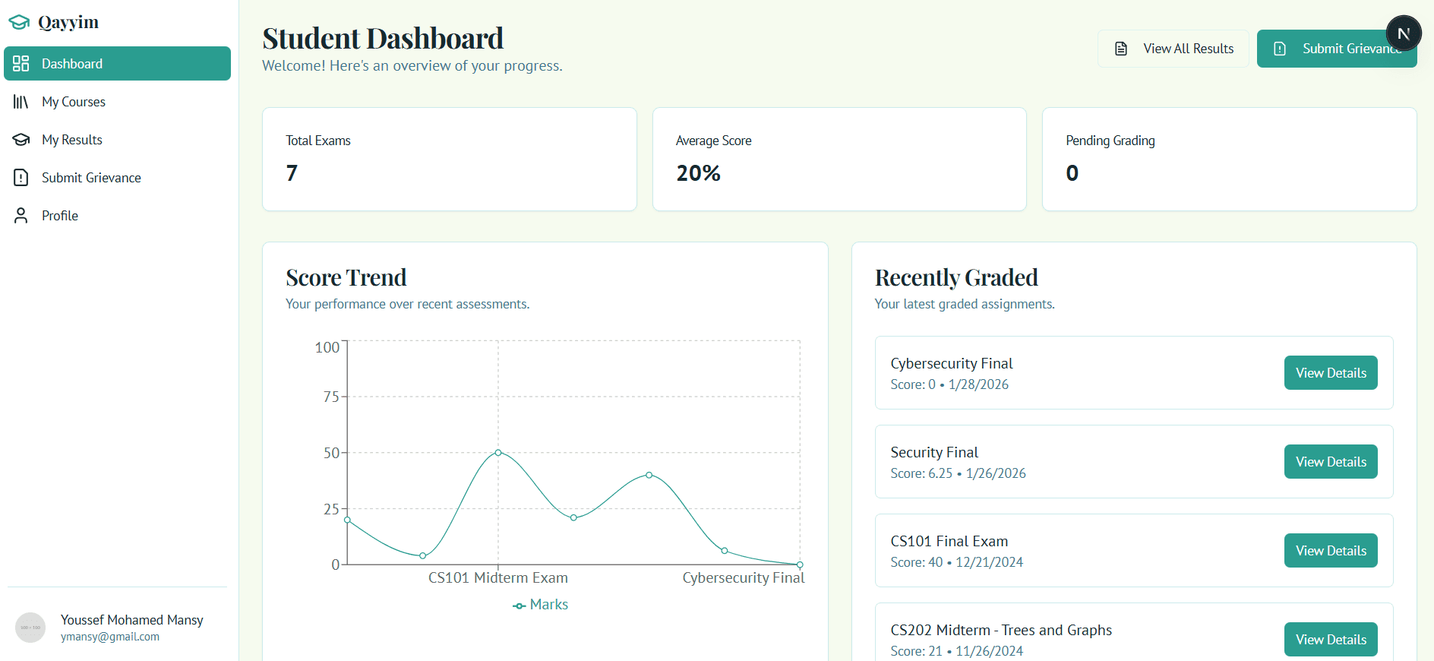Click the Marks legend marker icon
Viewport: 1434px width, 661px height.
click(x=520, y=606)
